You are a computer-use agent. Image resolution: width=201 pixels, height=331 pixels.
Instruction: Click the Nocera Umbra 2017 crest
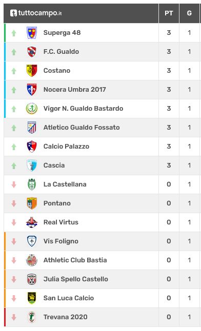(x=32, y=90)
